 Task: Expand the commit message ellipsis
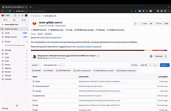point(98,56)
